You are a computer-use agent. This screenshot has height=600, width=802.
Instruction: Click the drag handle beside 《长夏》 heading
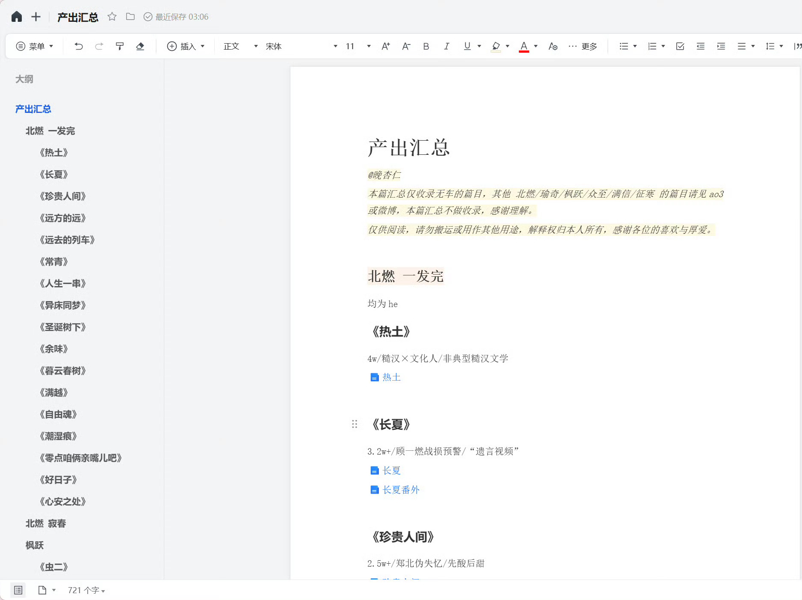click(x=354, y=424)
